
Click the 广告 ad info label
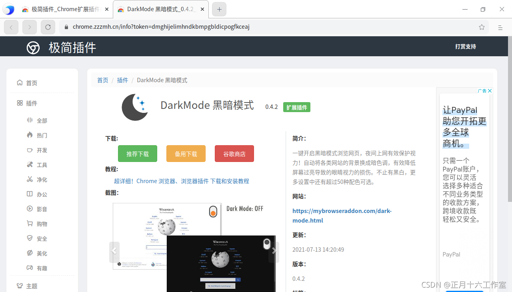tap(482, 91)
